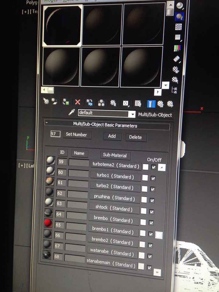The width and height of the screenshot is (219, 292).
Task: Toggle Show Shaded Material in Viewport icon
Action: coord(138,103)
